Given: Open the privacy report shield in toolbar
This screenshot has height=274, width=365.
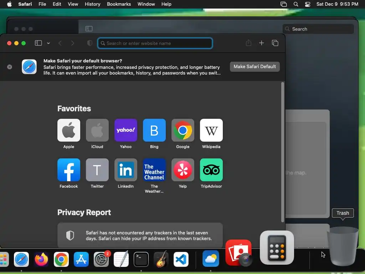Looking at the screenshot, I should pyautogui.click(x=89, y=43).
